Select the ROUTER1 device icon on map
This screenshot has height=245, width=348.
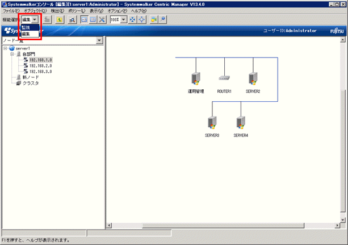click(224, 78)
